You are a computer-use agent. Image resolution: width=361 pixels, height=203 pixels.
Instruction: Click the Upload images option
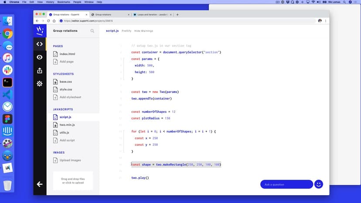[70, 160]
